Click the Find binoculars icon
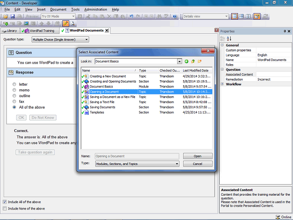Image resolution: width=293 pixels, height=220 pixels. click(159, 16)
